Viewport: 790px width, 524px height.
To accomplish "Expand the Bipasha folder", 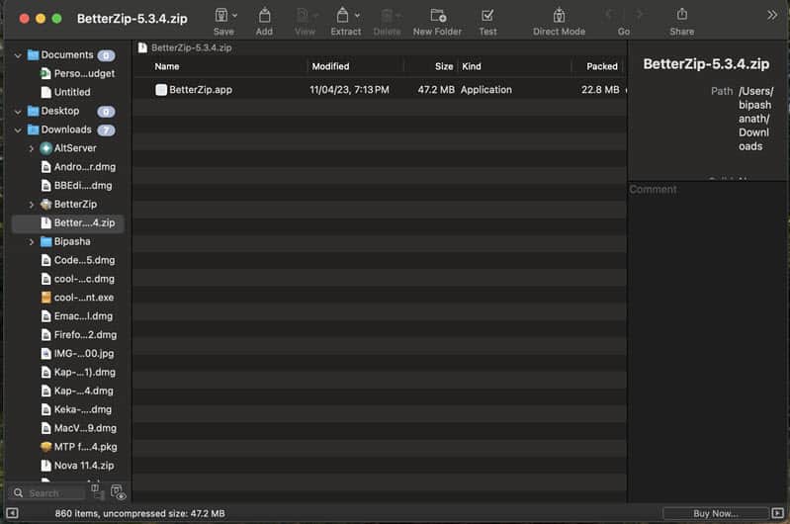I will pyautogui.click(x=32, y=241).
